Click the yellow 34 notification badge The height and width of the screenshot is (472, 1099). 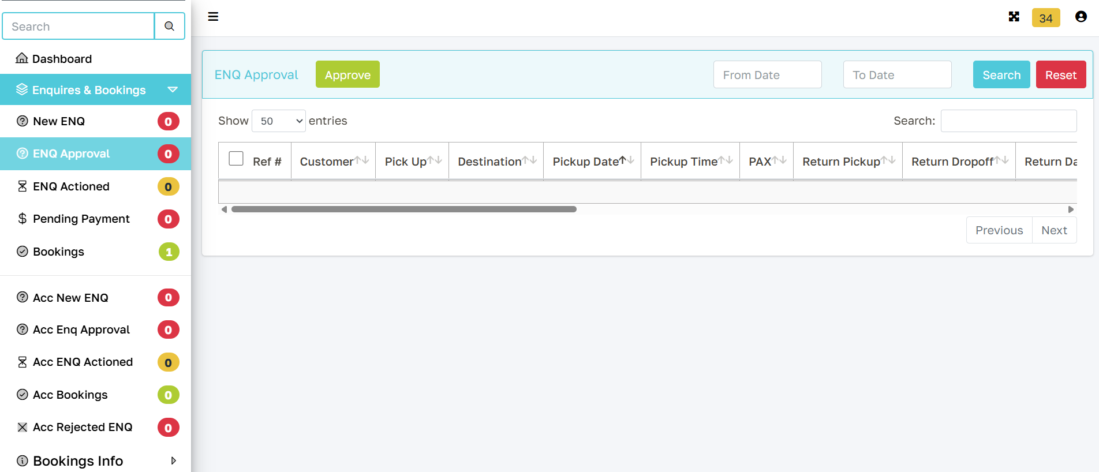pos(1045,18)
